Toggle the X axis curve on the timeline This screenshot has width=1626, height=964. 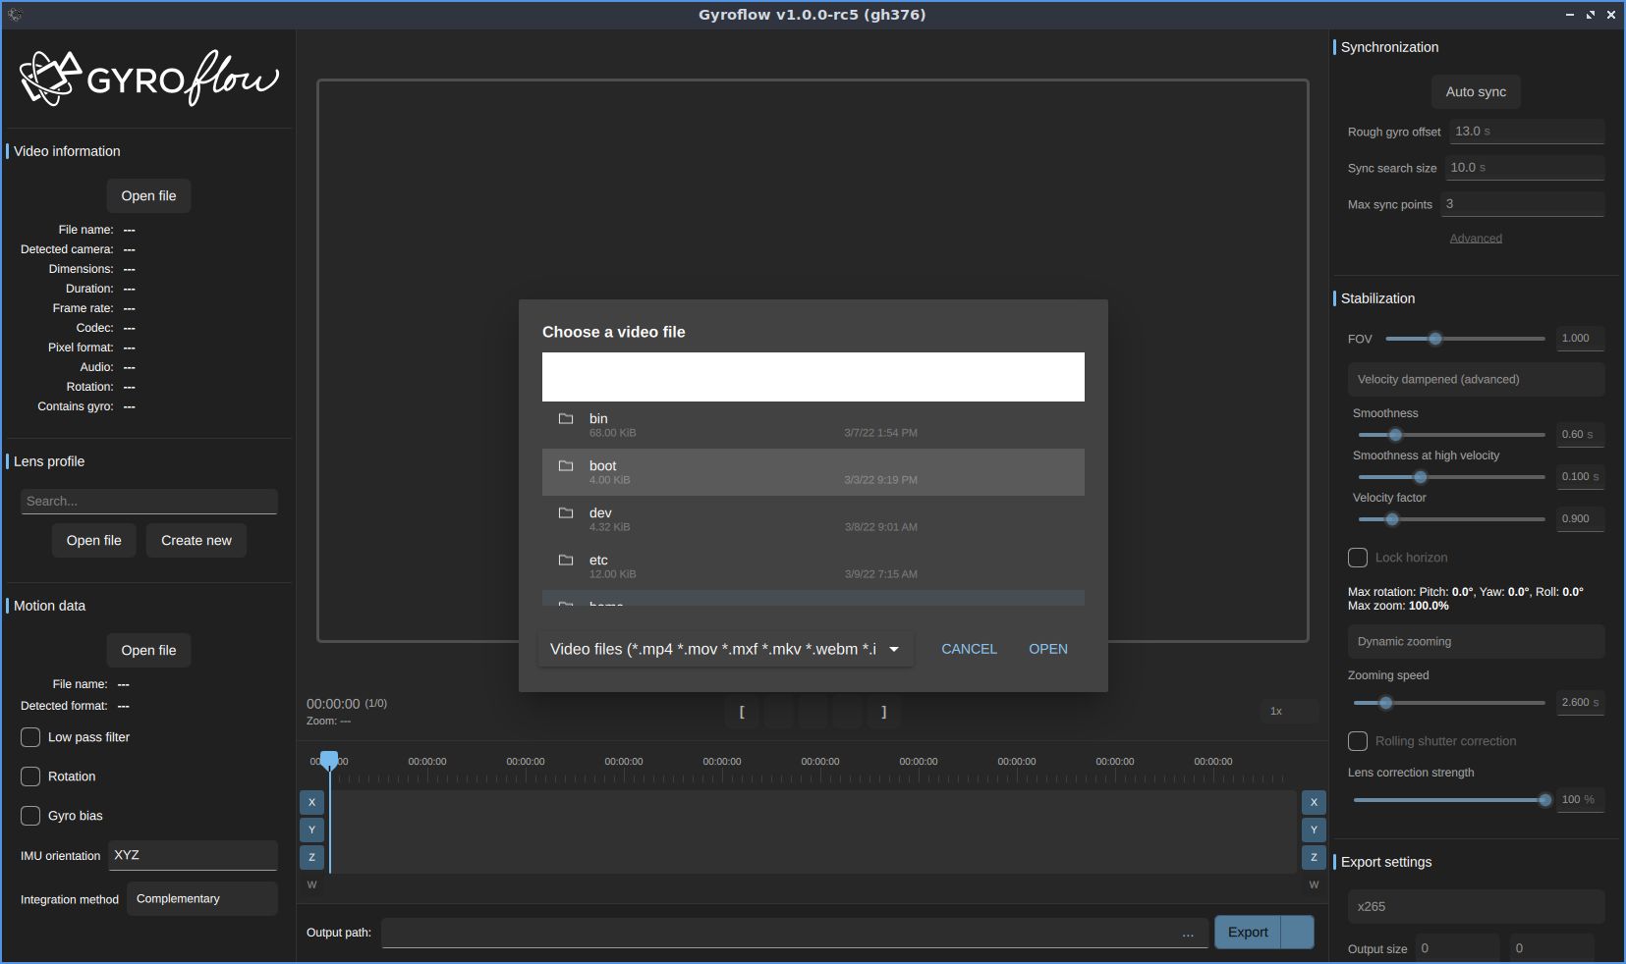[311, 803]
